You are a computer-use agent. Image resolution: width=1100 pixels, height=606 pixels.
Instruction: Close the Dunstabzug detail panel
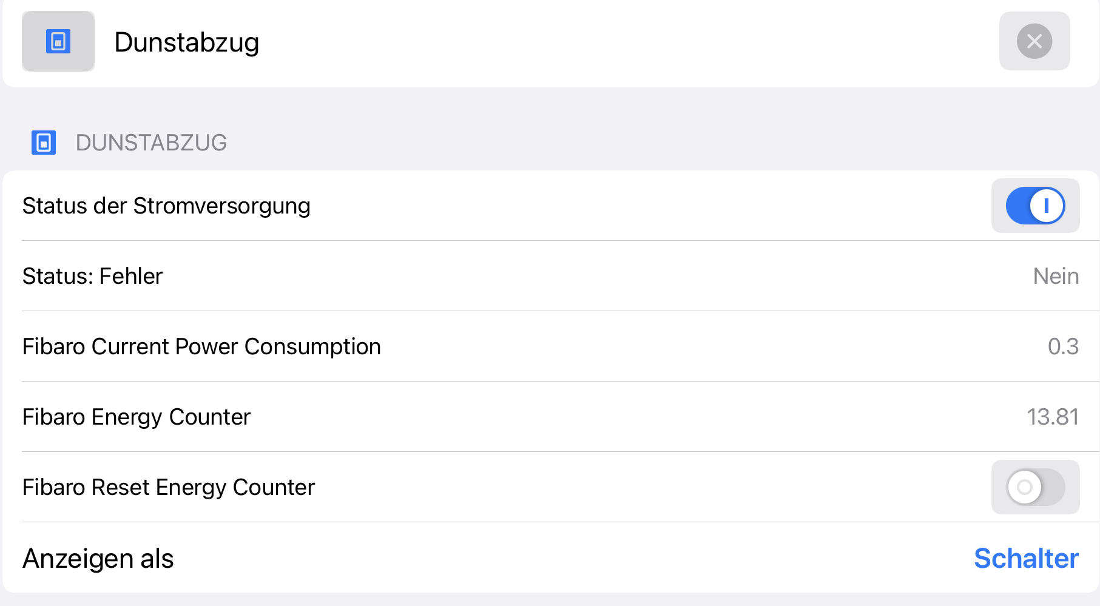tap(1034, 41)
